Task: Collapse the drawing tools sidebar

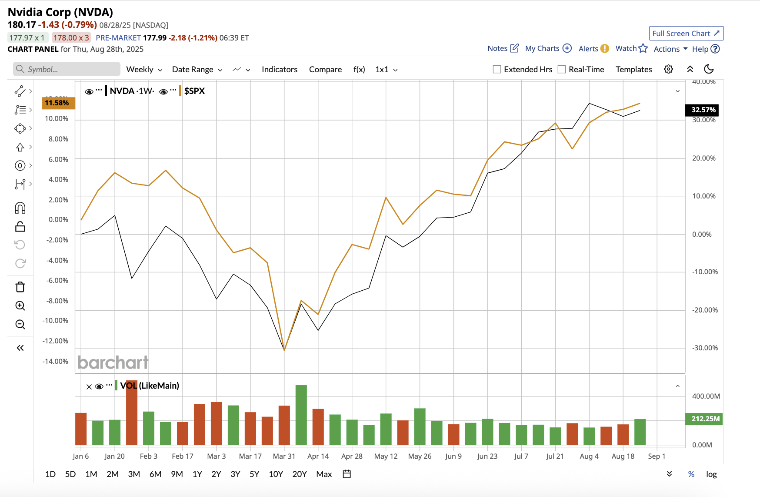Action: 20,348
